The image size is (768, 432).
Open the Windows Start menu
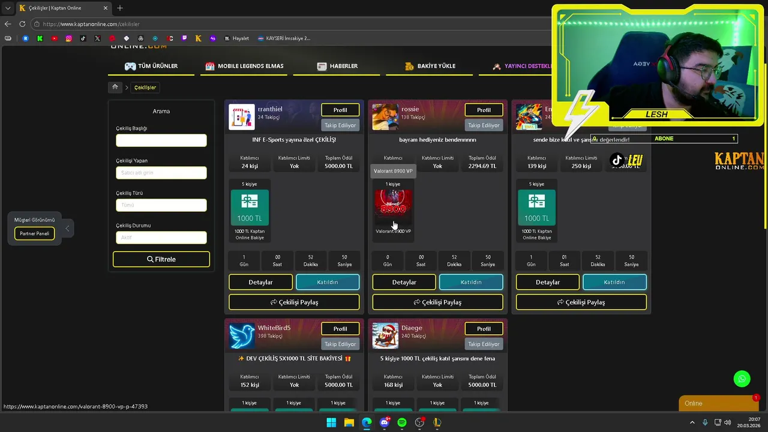pyautogui.click(x=331, y=422)
